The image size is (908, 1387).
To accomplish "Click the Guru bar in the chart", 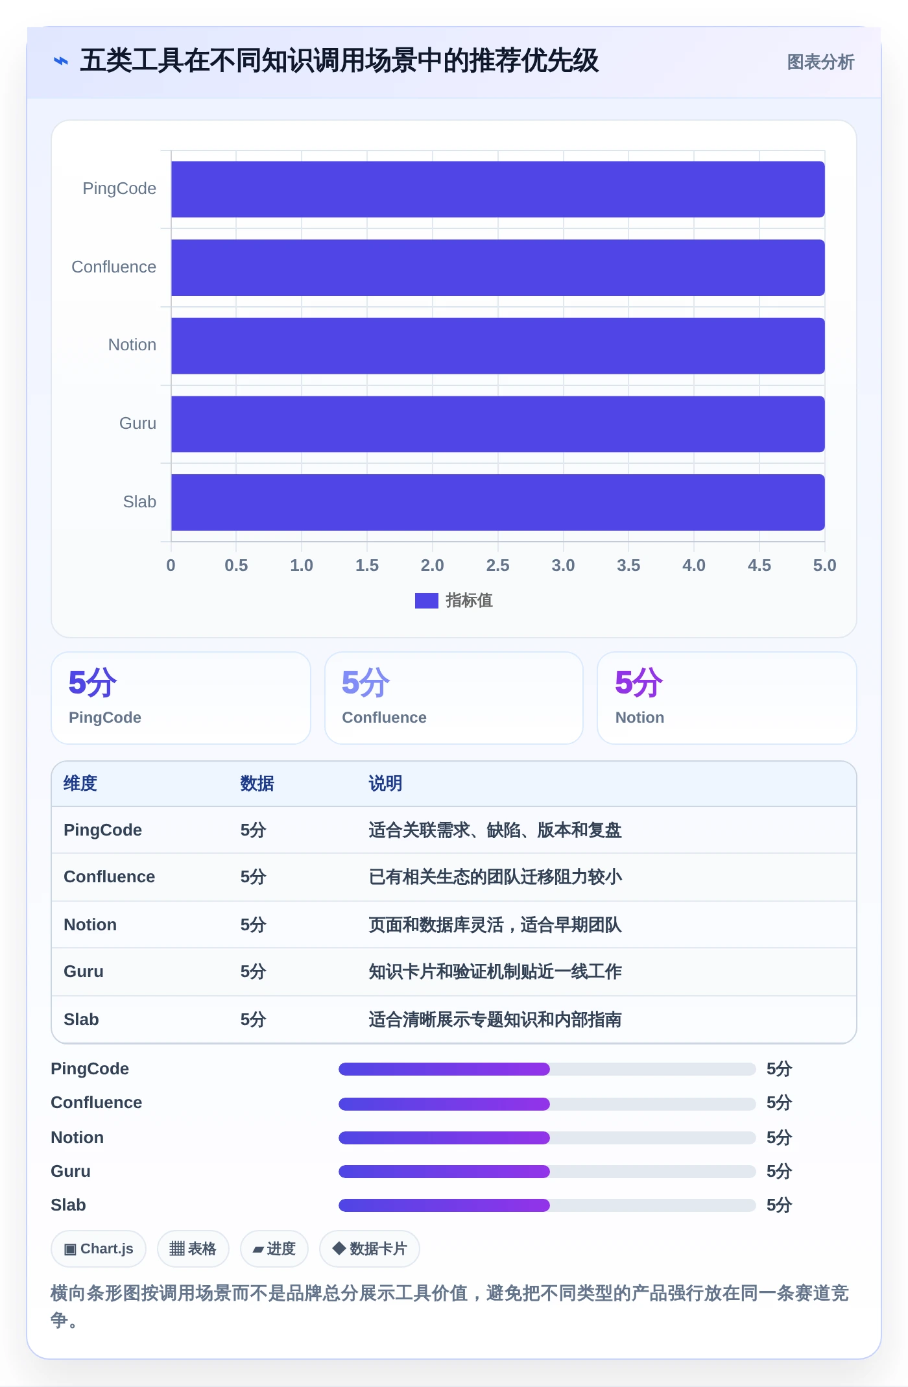I will coord(497,424).
